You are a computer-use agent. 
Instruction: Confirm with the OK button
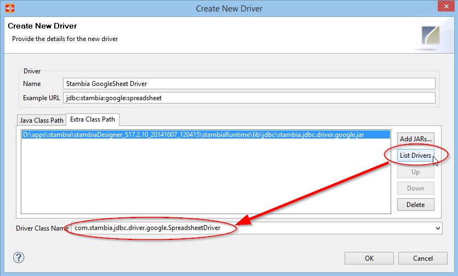tap(369, 258)
